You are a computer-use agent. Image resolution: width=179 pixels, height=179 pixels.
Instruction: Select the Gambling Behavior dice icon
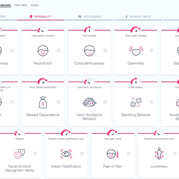tap(136, 102)
